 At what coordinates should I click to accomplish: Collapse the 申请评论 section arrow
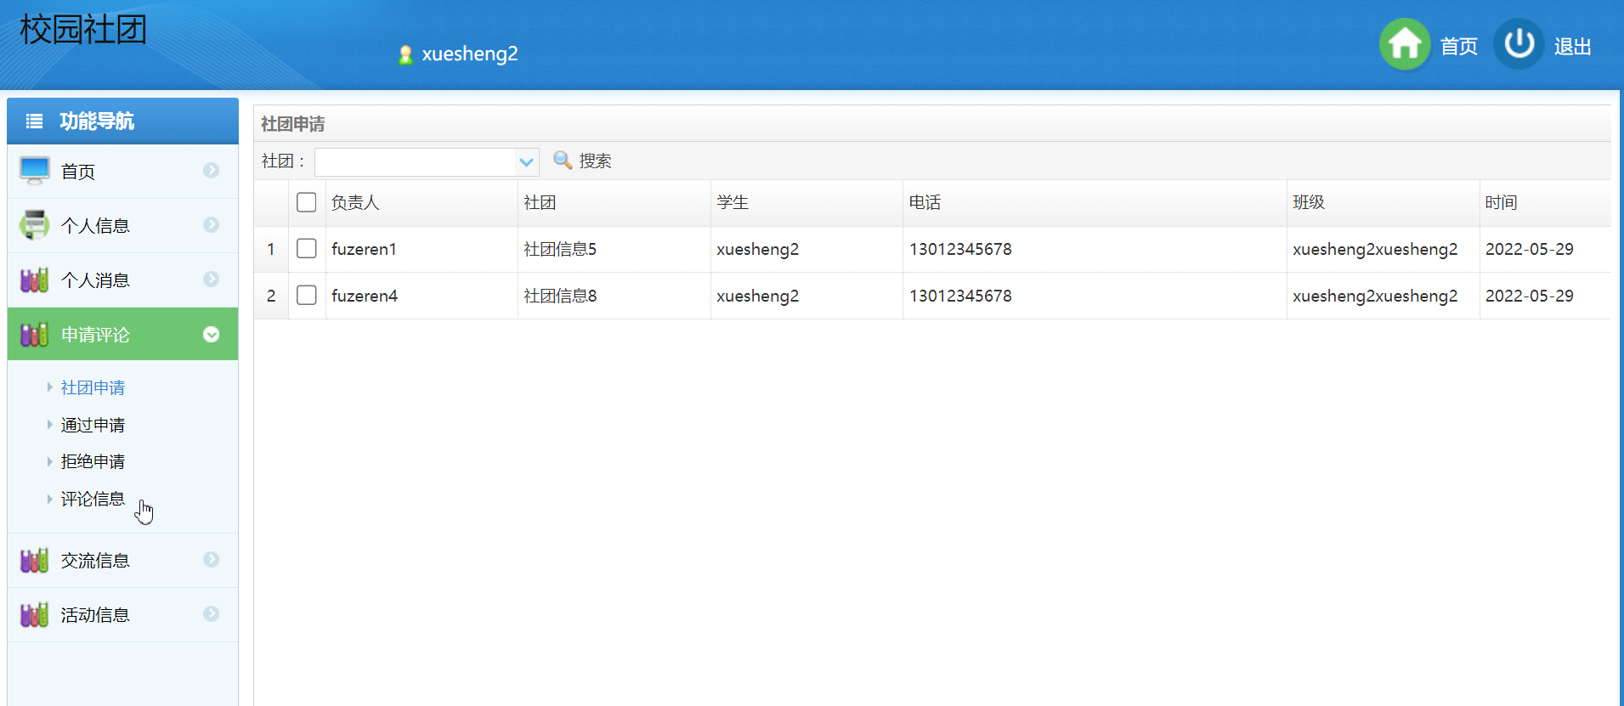tap(212, 335)
